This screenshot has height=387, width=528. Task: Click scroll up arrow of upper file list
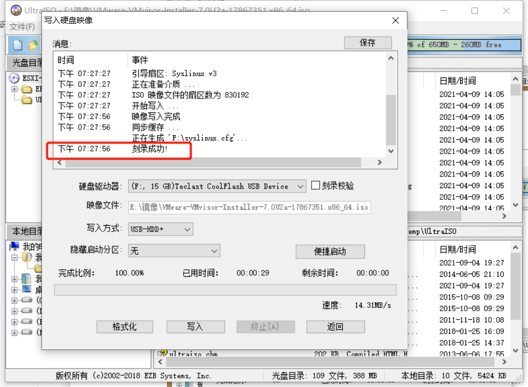click(515, 79)
